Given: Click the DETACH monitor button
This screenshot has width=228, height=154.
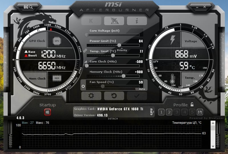Looking at the screenshot, I should click(113, 119).
